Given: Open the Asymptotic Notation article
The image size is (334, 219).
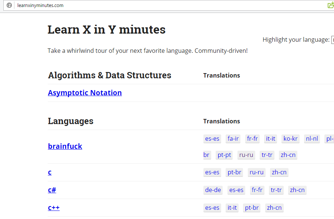Looking at the screenshot, I should [x=85, y=93].
